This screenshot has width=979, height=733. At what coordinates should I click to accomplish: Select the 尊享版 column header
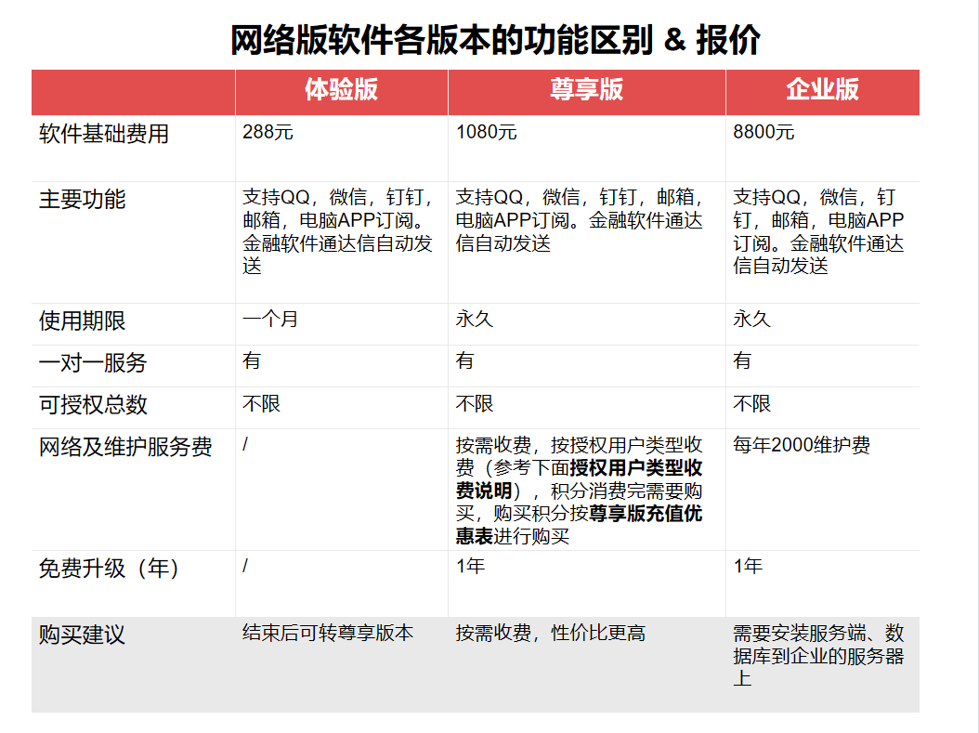(x=586, y=90)
